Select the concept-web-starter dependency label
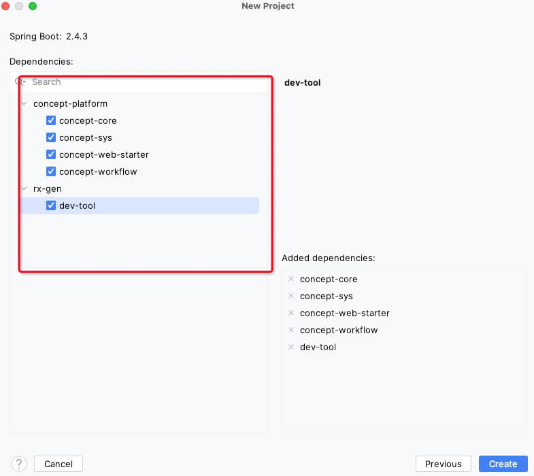The image size is (534, 476). click(104, 154)
